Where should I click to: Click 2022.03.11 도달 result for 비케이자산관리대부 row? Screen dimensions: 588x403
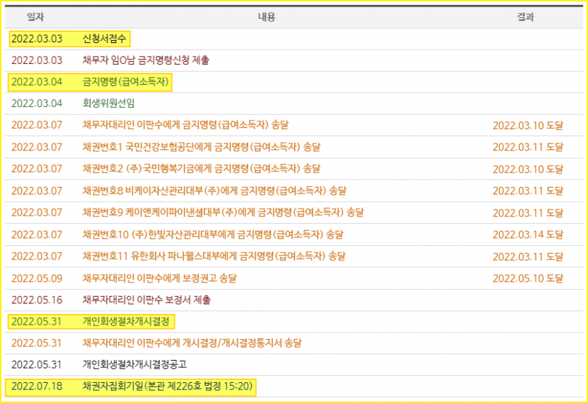[x=528, y=191]
